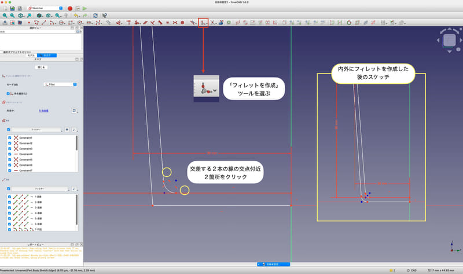
Task: Click the View section icon
Action: (20, 23)
